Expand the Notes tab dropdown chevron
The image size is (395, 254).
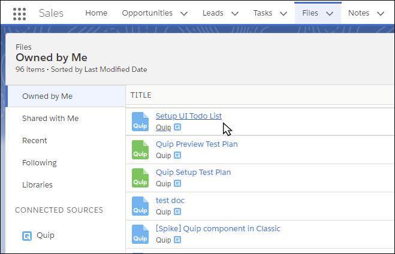pos(381,14)
